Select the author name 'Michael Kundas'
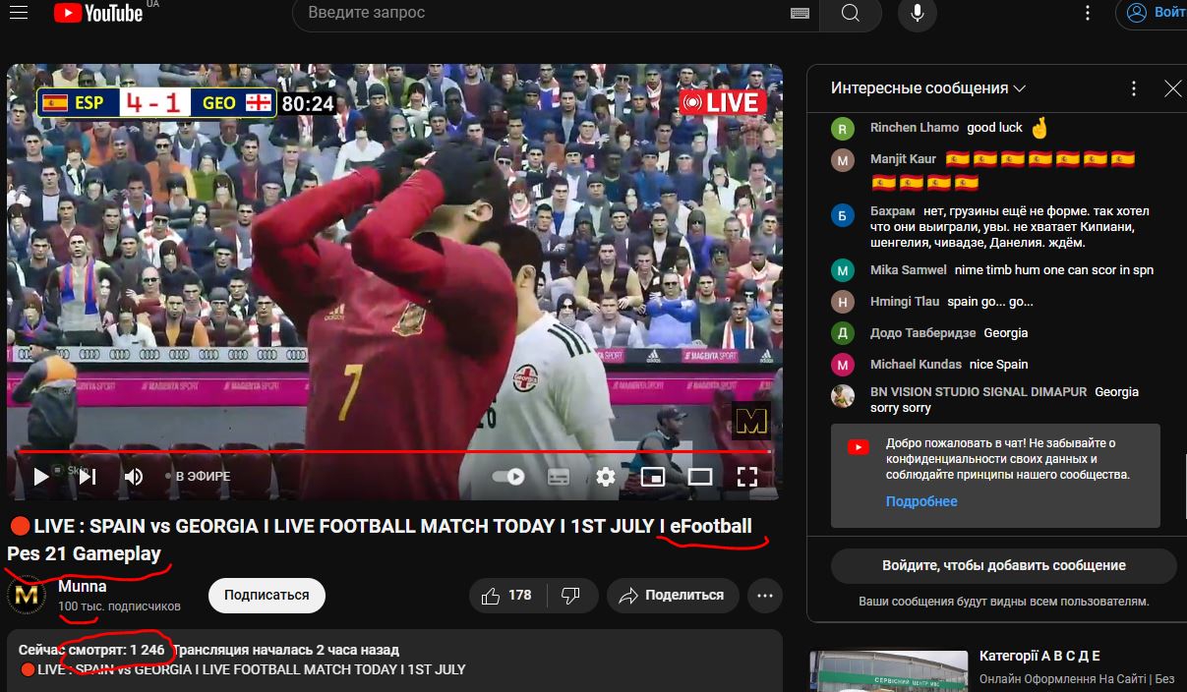The height and width of the screenshot is (692, 1187). click(917, 364)
